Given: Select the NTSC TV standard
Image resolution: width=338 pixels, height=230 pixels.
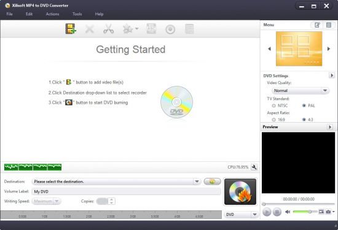Looking at the screenshot, I should pos(273,105).
